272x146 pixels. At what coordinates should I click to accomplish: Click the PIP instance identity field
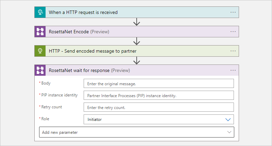pyautogui.click(x=159, y=95)
